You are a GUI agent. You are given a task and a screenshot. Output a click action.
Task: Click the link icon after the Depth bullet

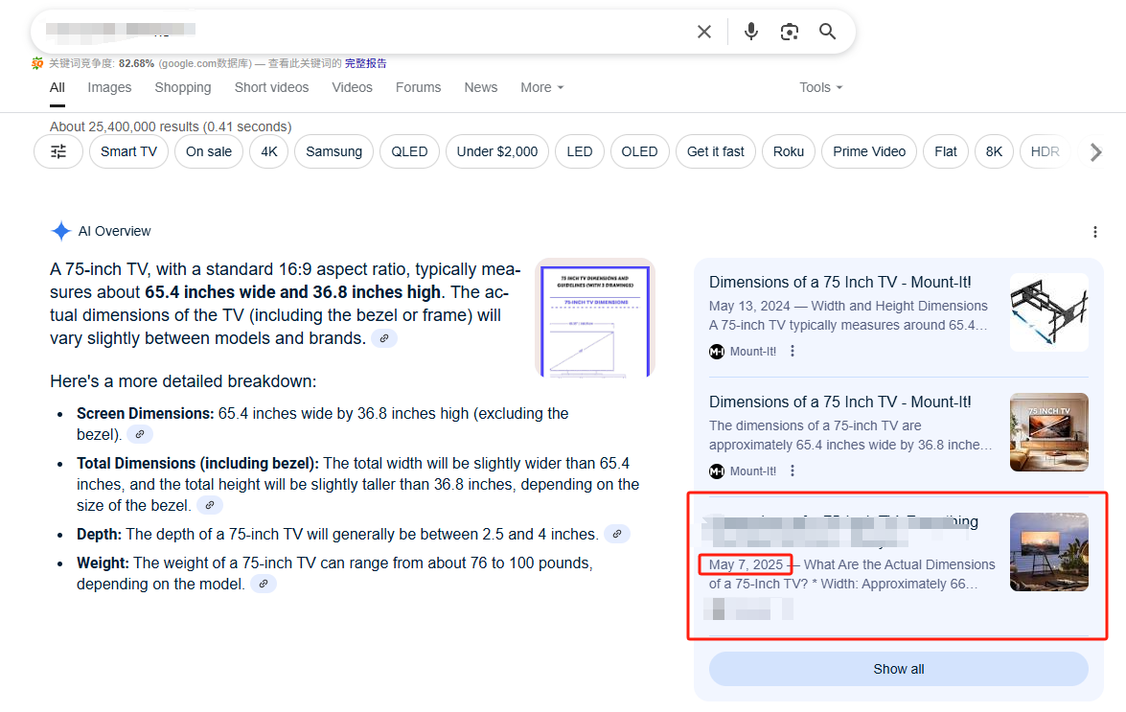pyautogui.click(x=616, y=534)
